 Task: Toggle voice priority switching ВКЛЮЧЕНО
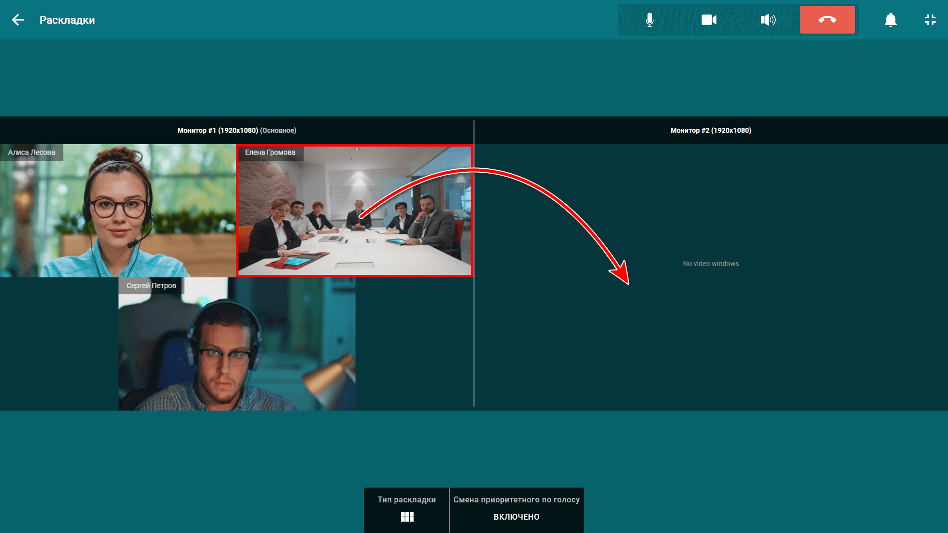(516, 517)
